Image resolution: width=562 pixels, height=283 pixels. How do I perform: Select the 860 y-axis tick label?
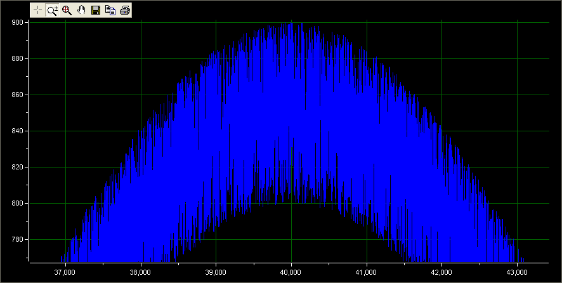click(x=17, y=95)
